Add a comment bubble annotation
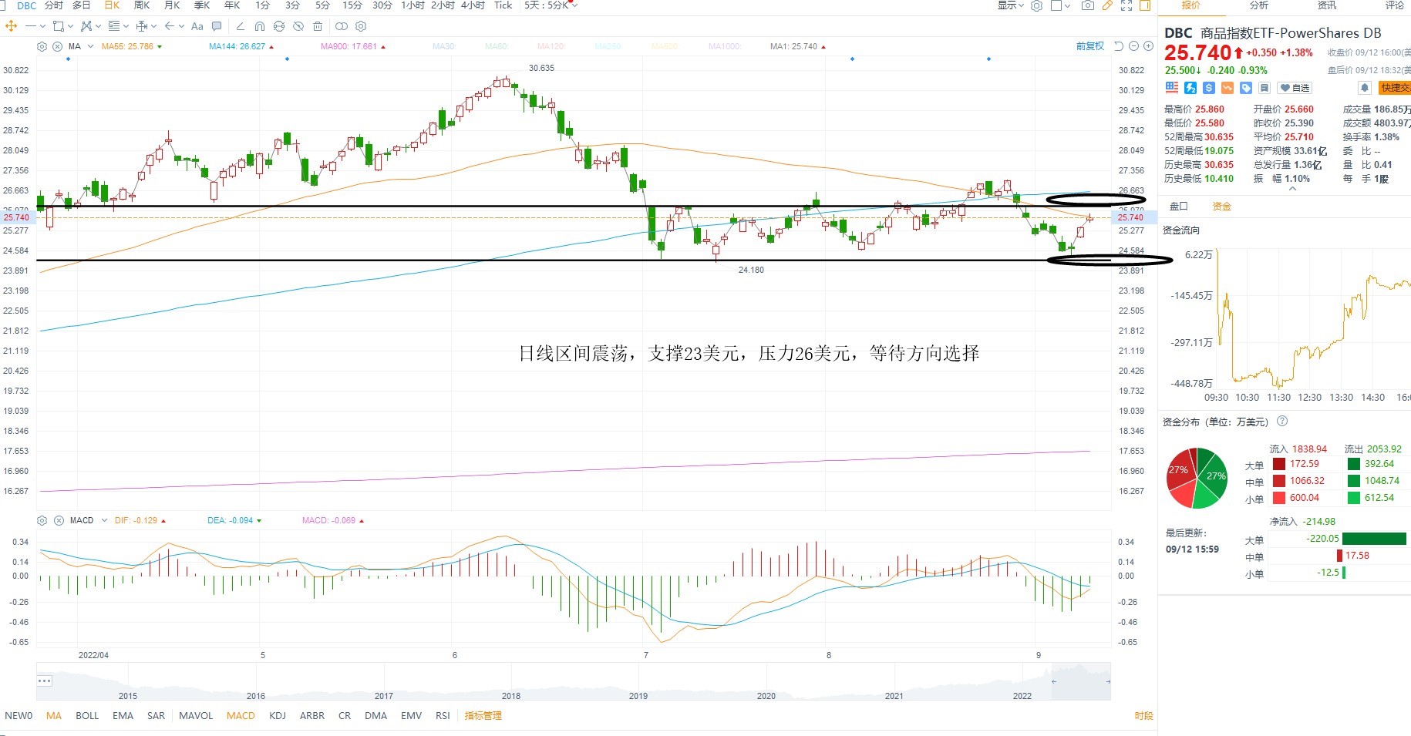 tap(217, 26)
